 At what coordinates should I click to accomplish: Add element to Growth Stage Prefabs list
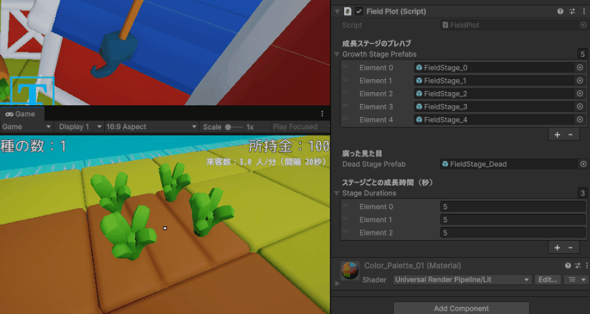pyautogui.click(x=557, y=134)
